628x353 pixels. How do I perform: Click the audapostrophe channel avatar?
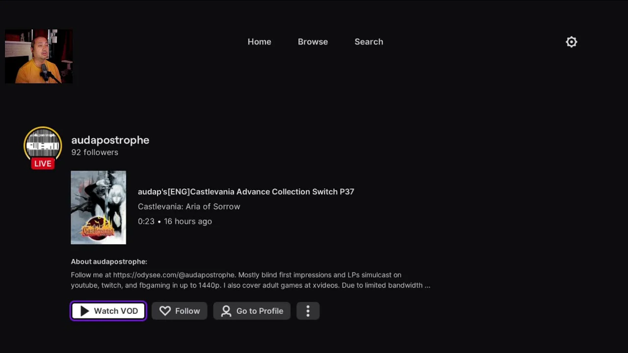pos(43,144)
